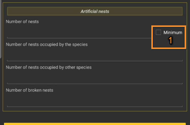Click the "Number of broken nests" label
Viewport: 190px width, 125px height.
click(x=30, y=90)
